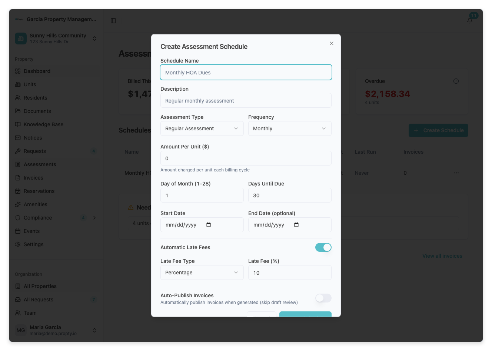Open the Assessment Type dropdown
Viewport: 492px width, 351px height.
tap(202, 128)
